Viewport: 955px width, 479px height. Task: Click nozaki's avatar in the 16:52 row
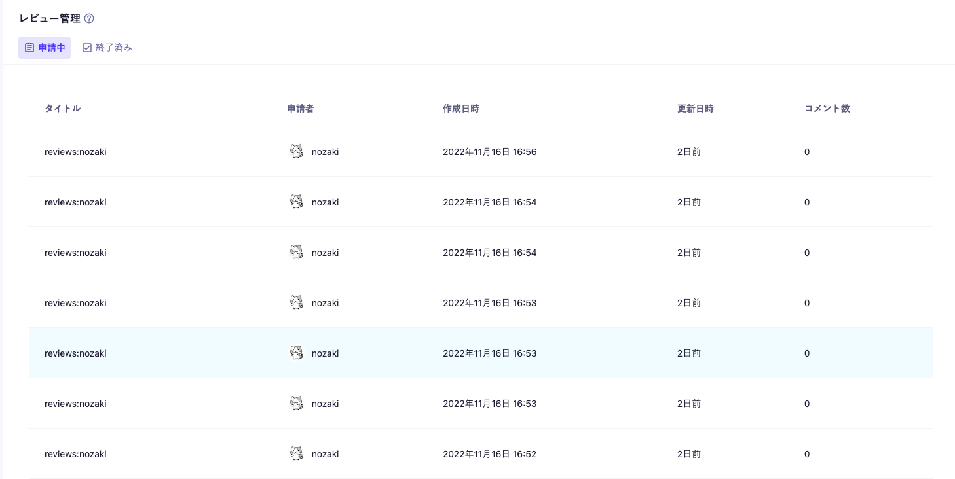pyautogui.click(x=297, y=453)
